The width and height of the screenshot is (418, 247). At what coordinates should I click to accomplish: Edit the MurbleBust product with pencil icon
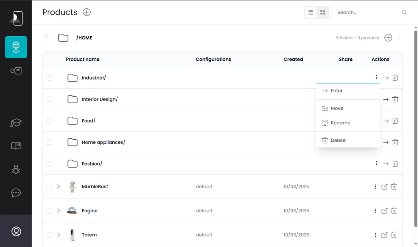pyautogui.click(x=384, y=187)
